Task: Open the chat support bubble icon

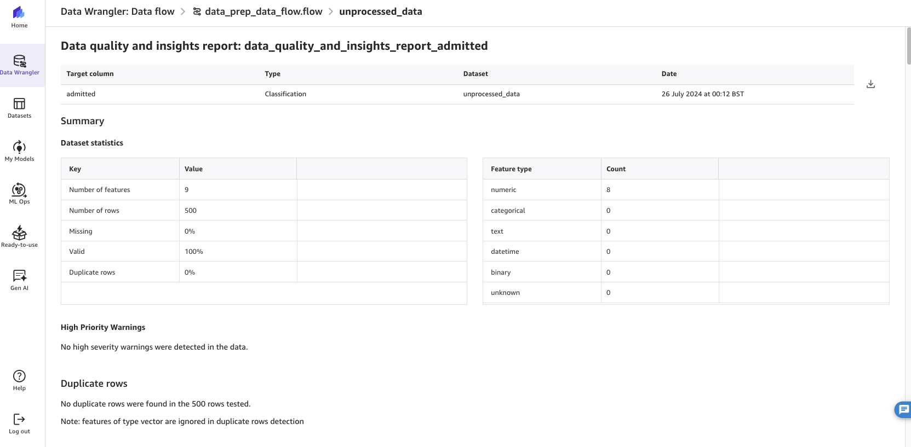Action: click(903, 409)
